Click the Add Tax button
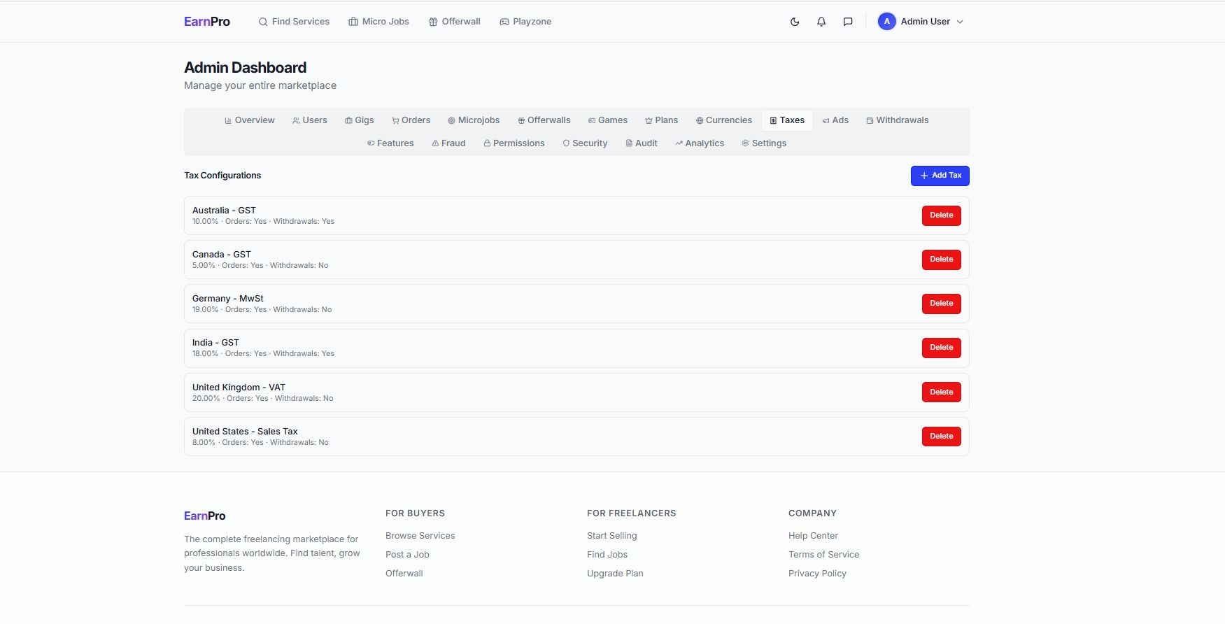 tap(940, 176)
